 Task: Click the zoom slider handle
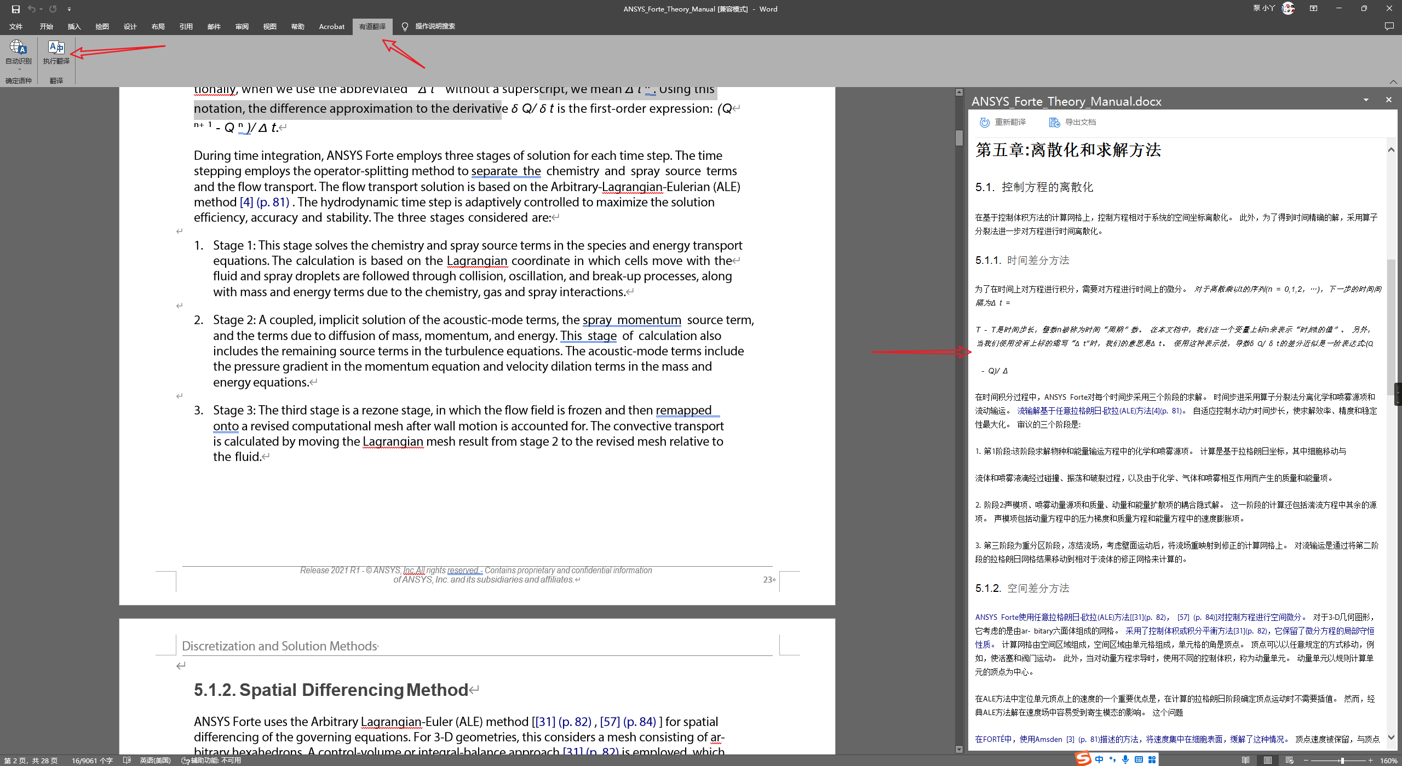click(1342, 761)
